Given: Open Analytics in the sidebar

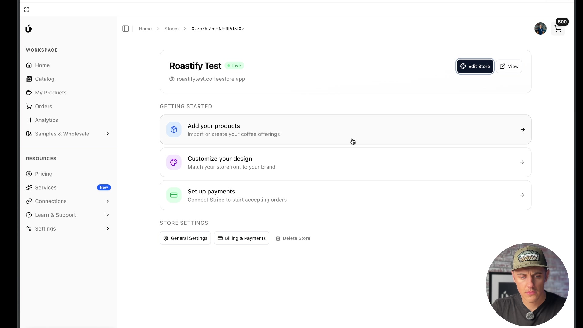Looking at the screenshot, I should (46, 120).
